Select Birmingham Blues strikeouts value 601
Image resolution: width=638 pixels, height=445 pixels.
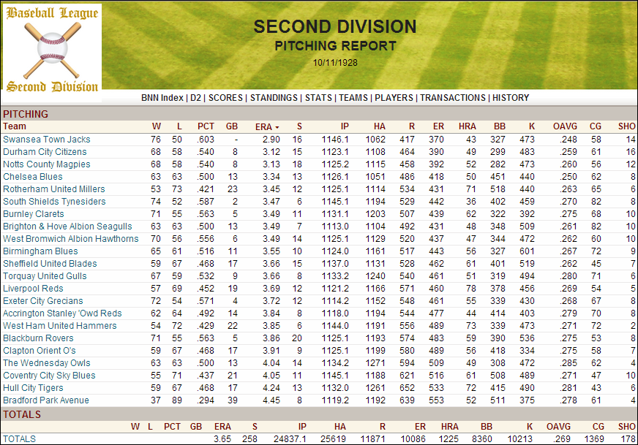click(x=527, y=251)
